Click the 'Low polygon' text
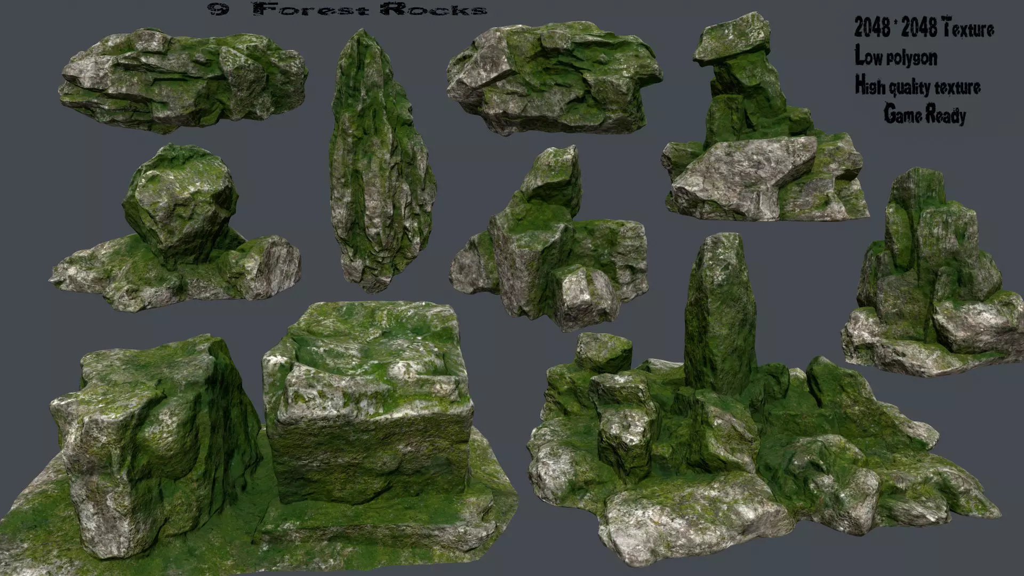 (x=896, y=55)
